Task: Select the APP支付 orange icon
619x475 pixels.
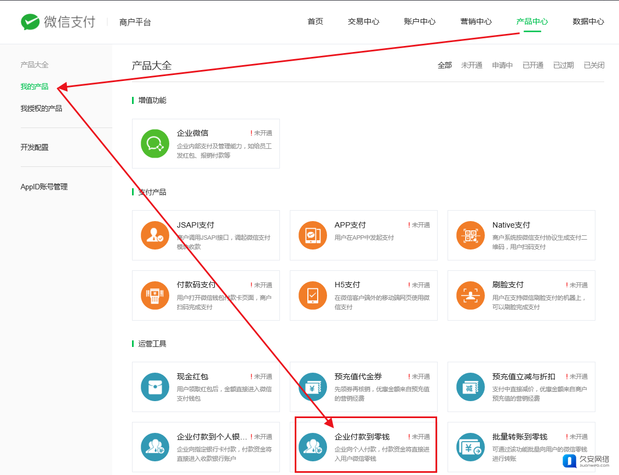Action: [313, 235]
